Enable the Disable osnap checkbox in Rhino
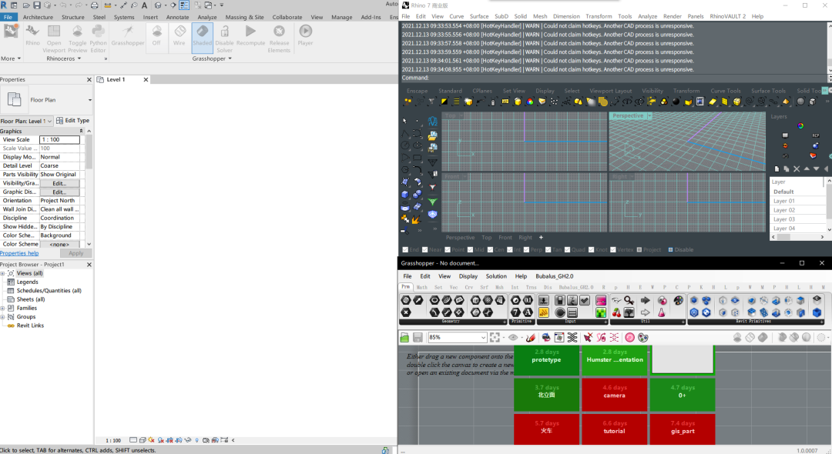 671,249
